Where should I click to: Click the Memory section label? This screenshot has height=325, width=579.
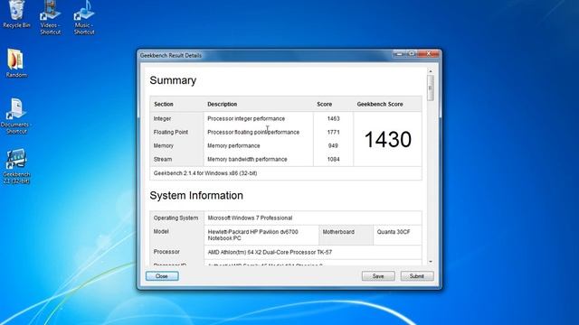pos(164,145)
